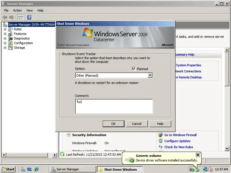Click the muted volume tray icon
The image size is (231, 173).
point(210,170)
